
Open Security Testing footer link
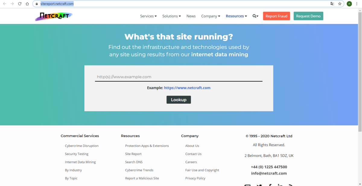[77, 154]
